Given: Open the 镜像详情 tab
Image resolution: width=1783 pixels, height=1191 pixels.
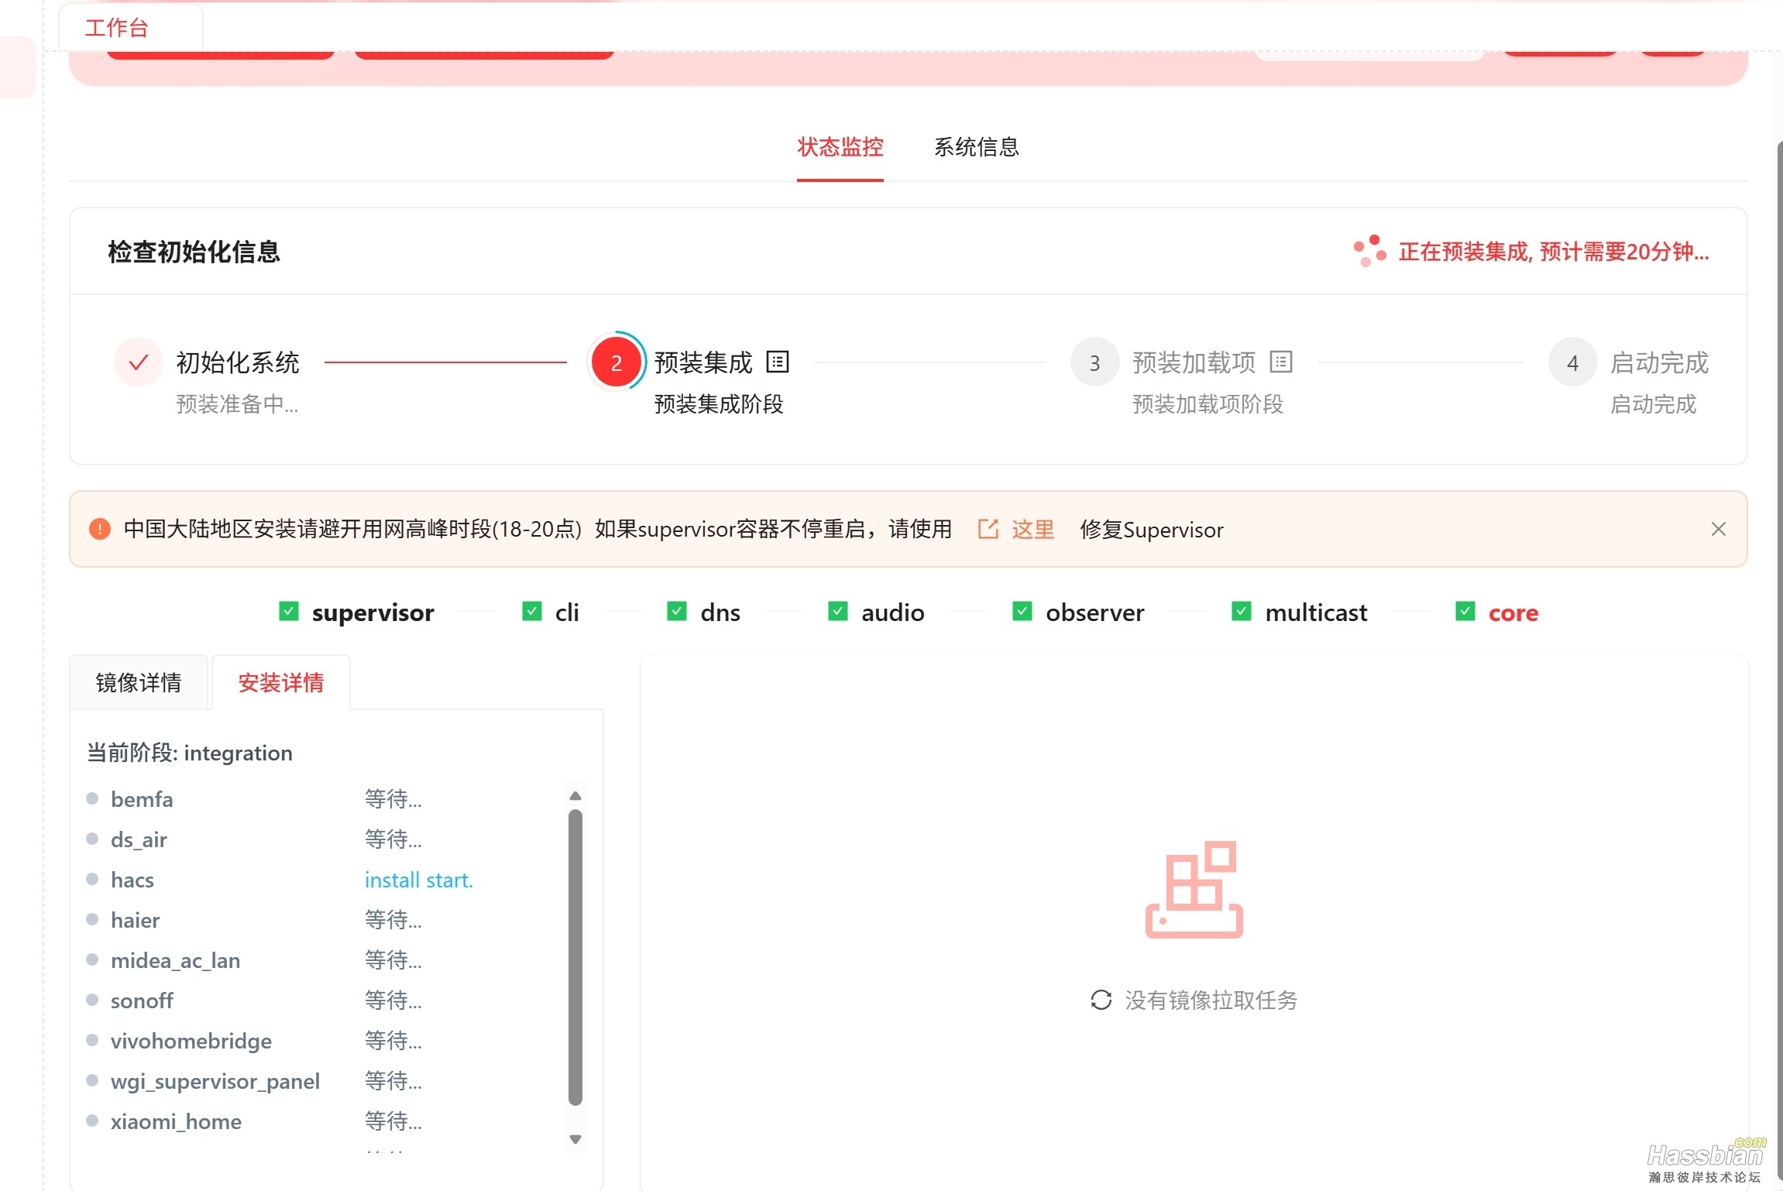Looking at the screenshot, I should 139,682.
